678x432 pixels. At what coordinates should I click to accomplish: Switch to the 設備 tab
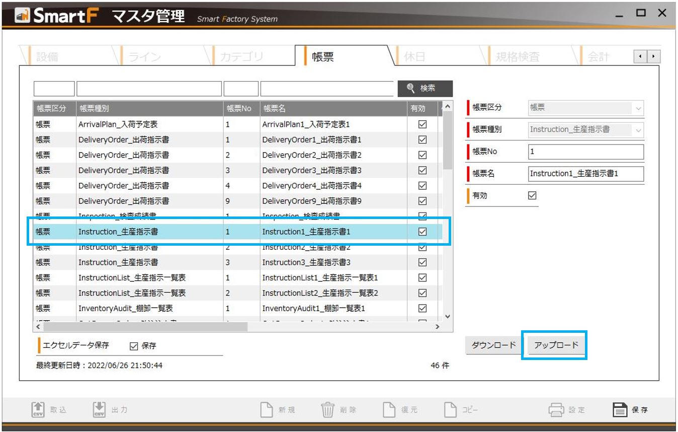pyautogui.click(x=47, y=56)
